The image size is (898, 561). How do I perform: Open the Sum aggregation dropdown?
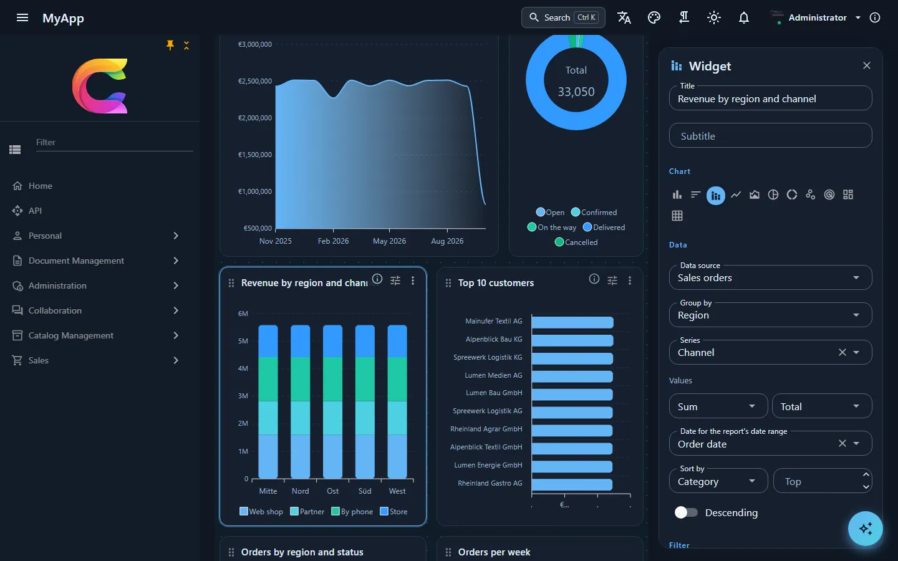(718, 406)
